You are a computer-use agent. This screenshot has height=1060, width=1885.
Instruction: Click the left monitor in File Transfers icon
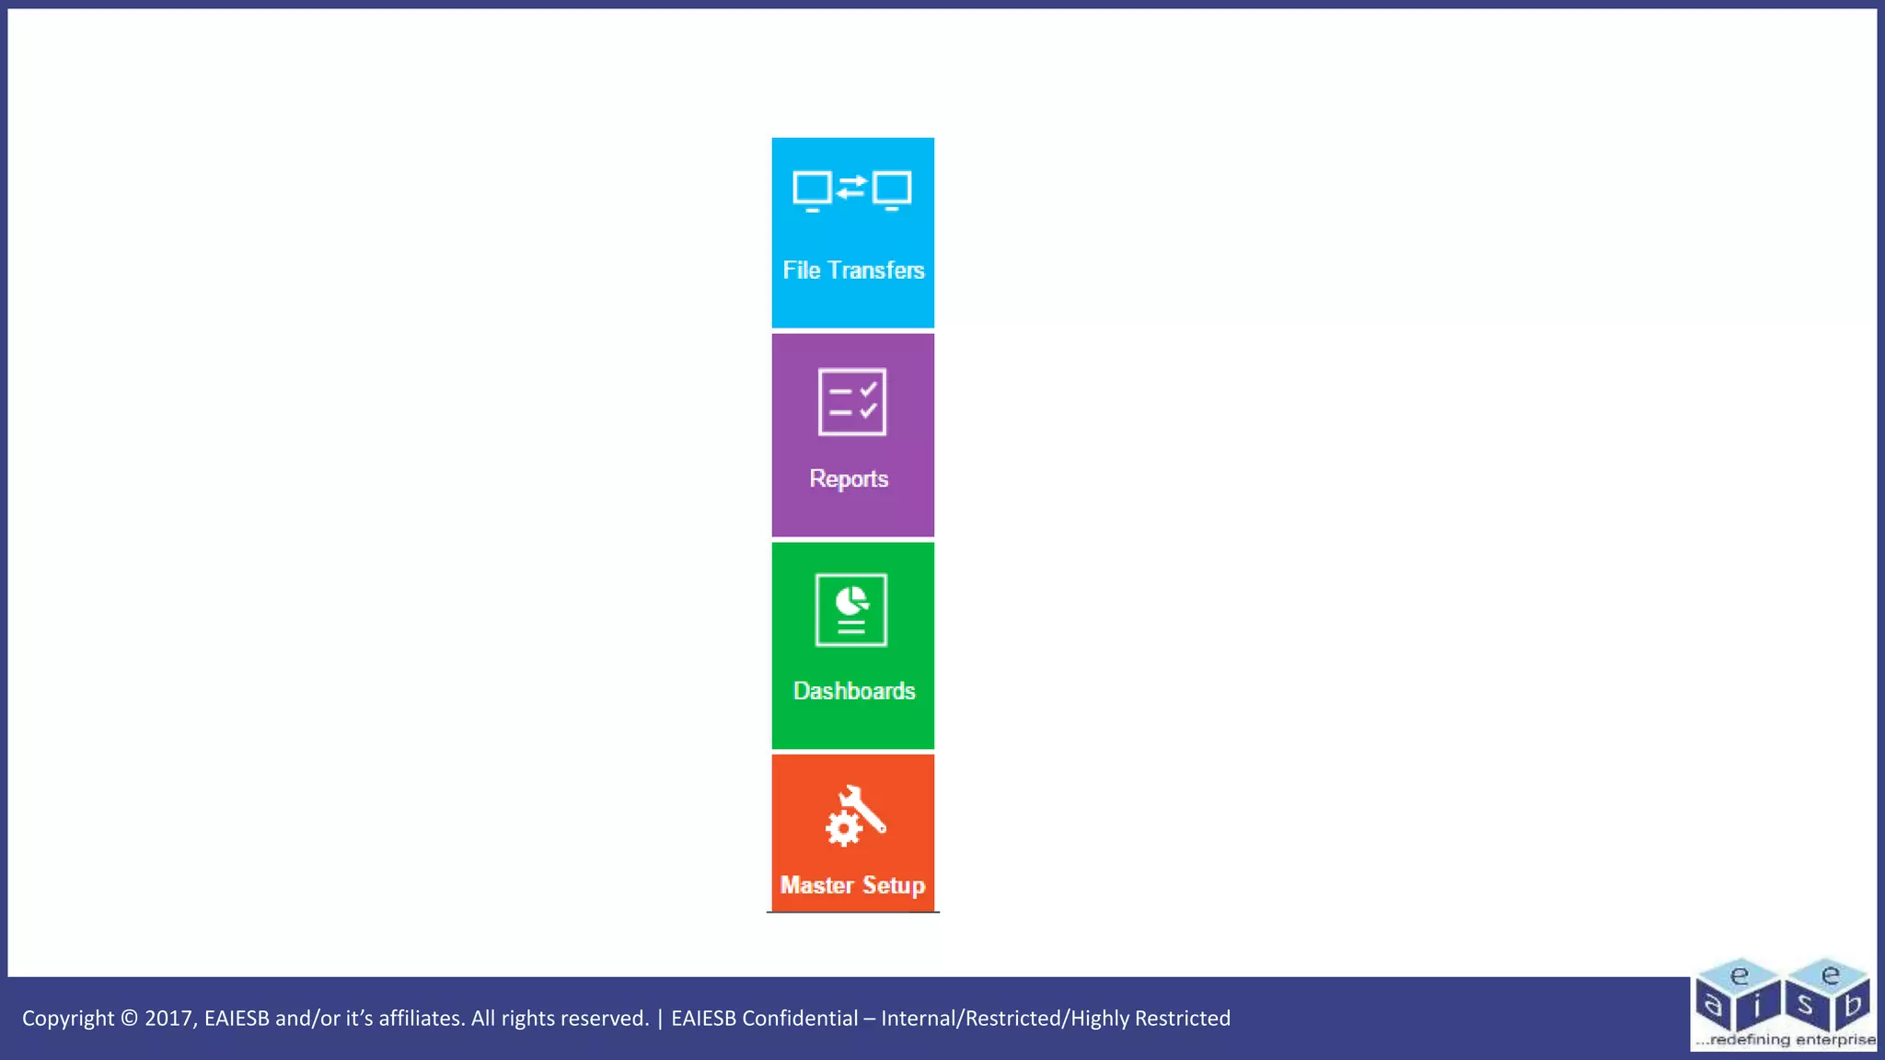[812, 190]
